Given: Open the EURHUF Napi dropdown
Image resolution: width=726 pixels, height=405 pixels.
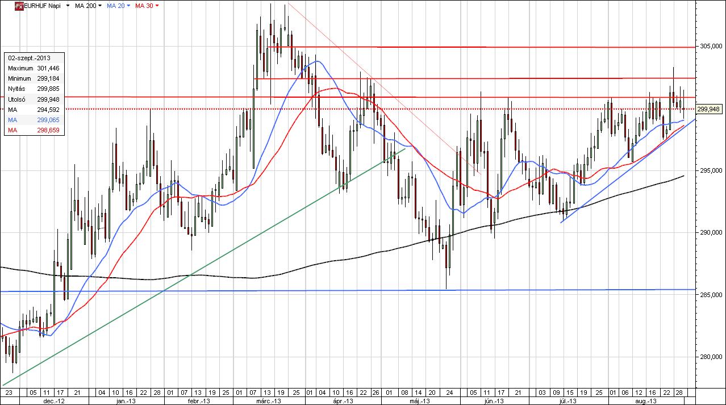Looking at the screenshot, I should click(x=68, y=6).
